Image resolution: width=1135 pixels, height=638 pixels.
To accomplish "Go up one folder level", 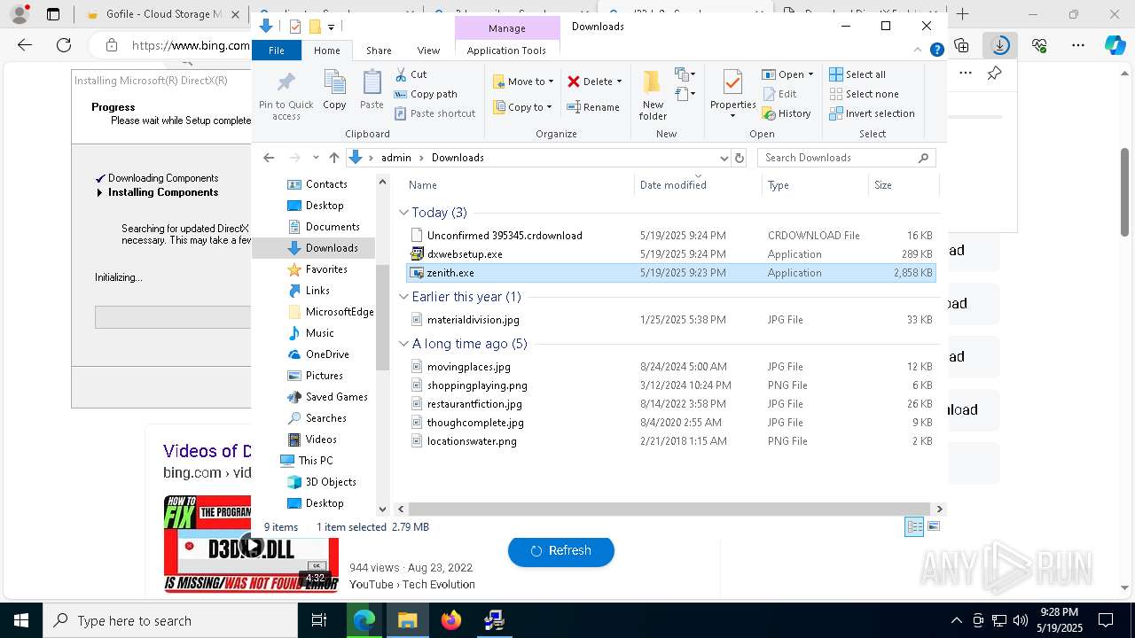I will pyautogui.click(x=333, y=158).
